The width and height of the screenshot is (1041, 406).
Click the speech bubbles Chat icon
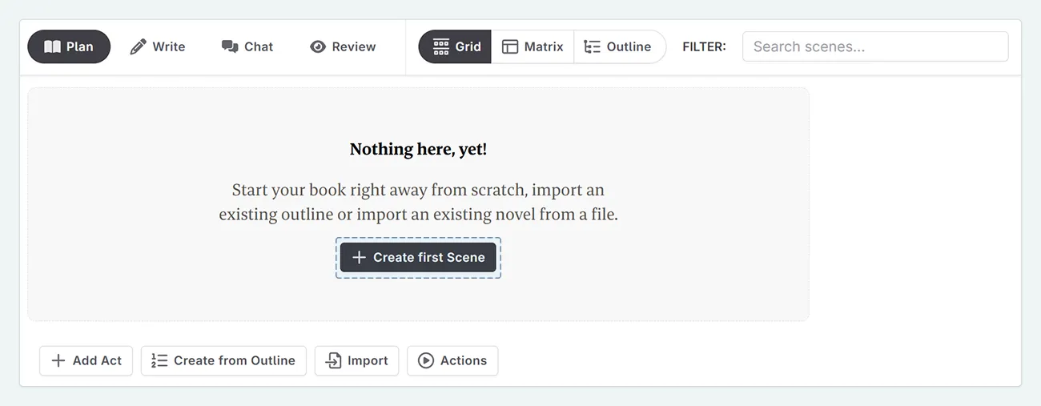(x=230, y=46)
